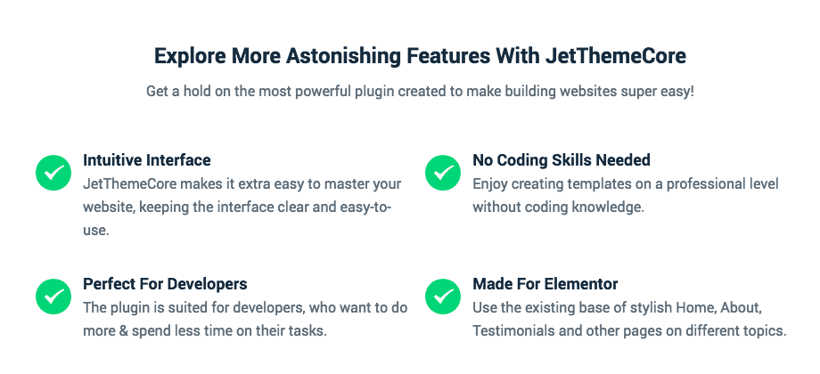Click the Intuitive Interface heading
Image resolution: width=820 pixels, height=374 pixels.
[x=146, y=159]
